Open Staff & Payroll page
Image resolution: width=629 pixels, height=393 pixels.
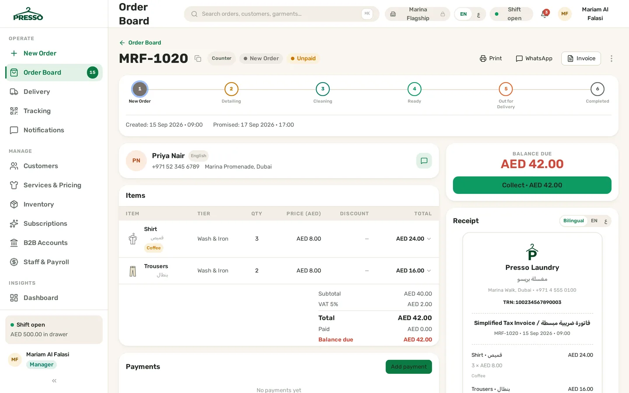point(54,262)
